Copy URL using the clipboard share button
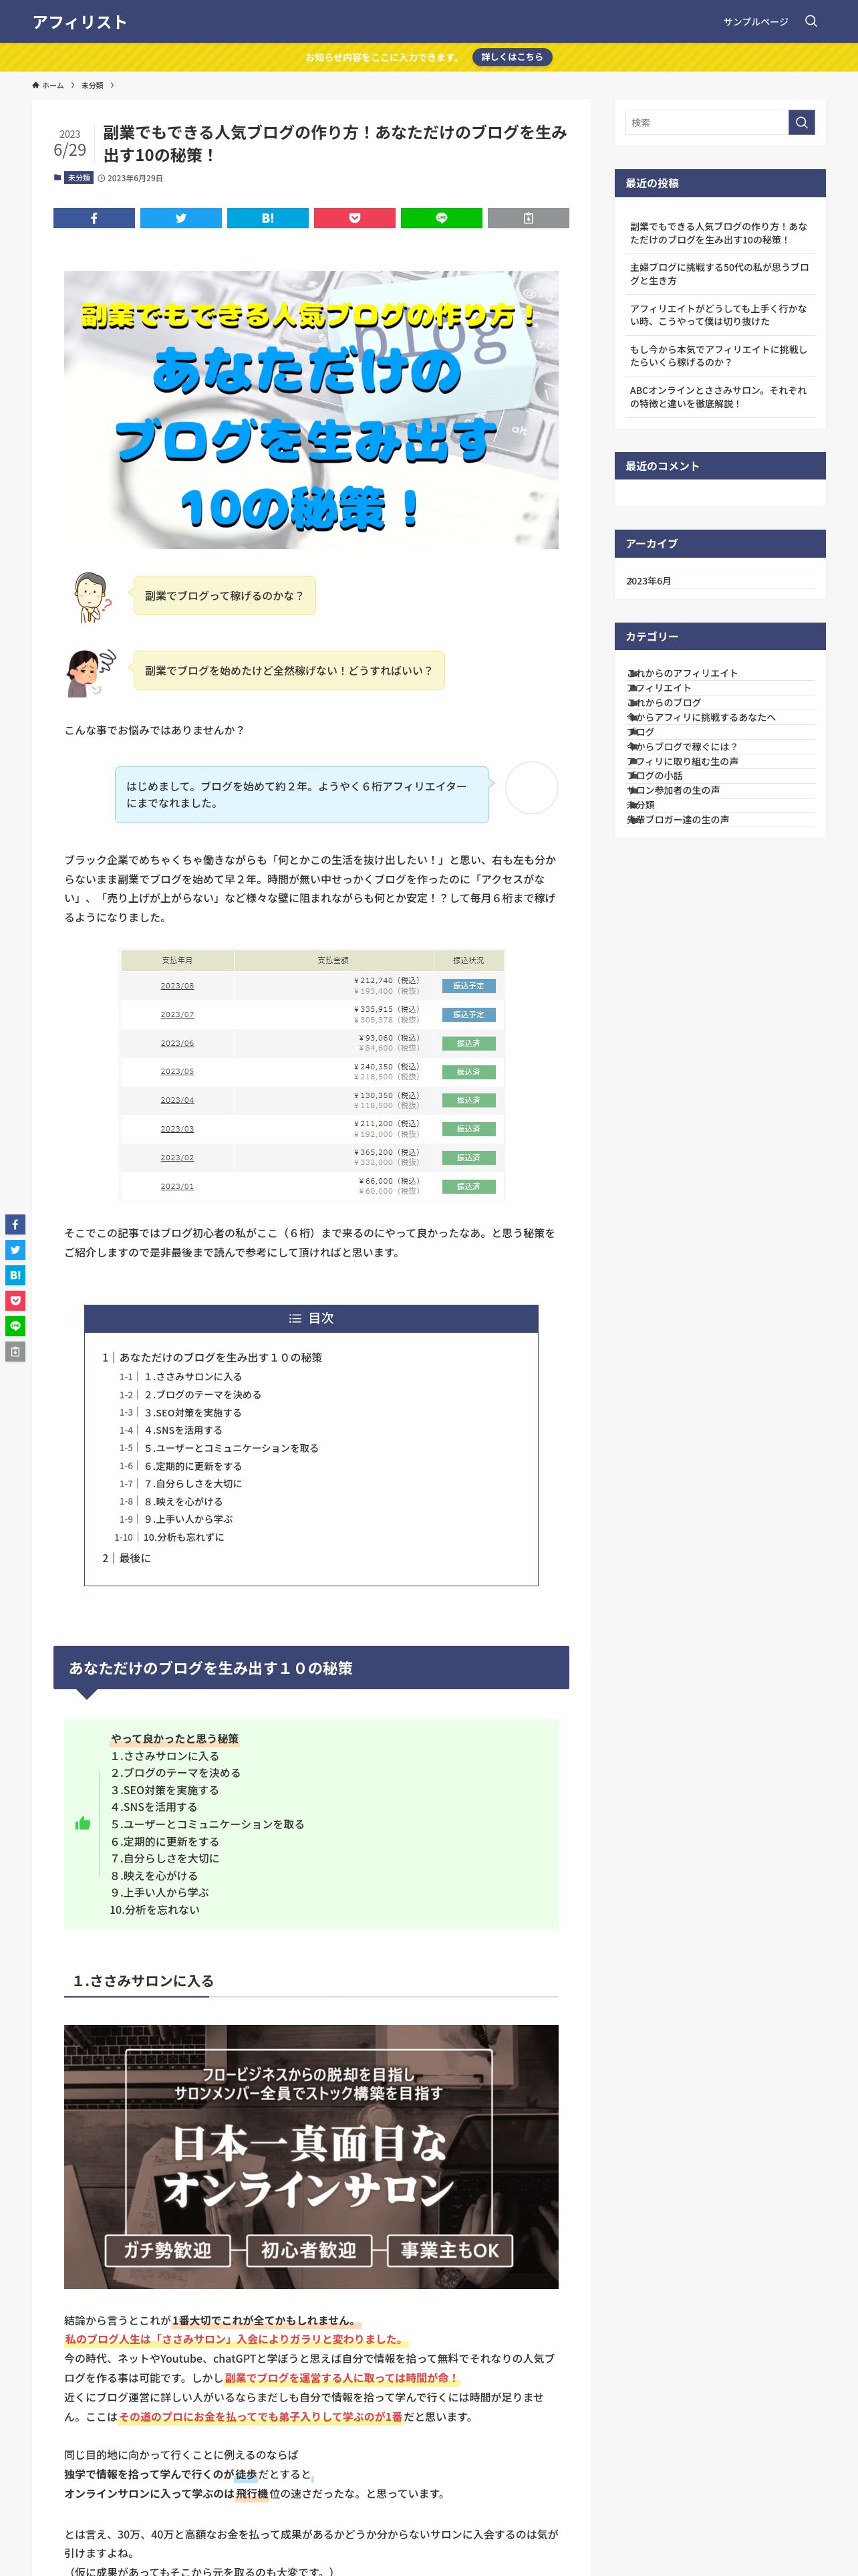The image size is (858, 2576). point(529,218)
